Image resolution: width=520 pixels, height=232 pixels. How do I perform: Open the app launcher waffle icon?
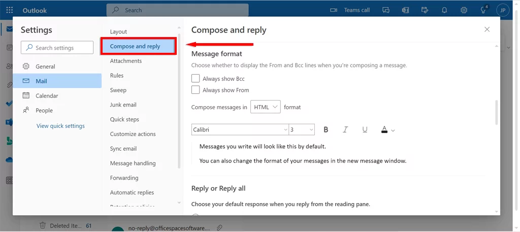tap(10, 10)
